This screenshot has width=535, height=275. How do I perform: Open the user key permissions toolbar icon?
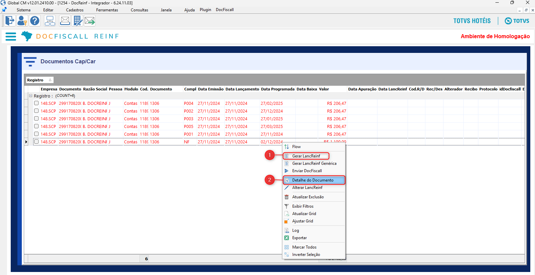coord(22,21)
